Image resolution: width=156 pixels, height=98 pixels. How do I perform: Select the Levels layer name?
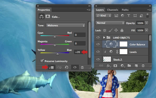(133, 52)
